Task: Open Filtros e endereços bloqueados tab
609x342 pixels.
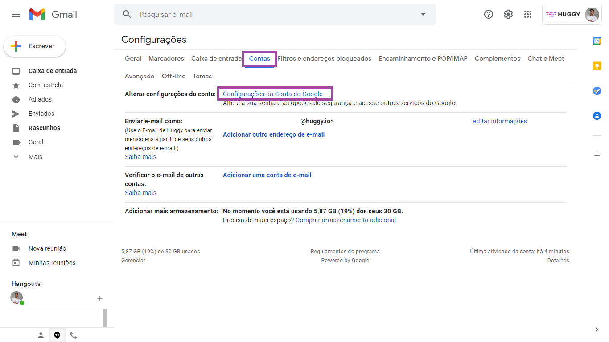Action: (324, 58)
